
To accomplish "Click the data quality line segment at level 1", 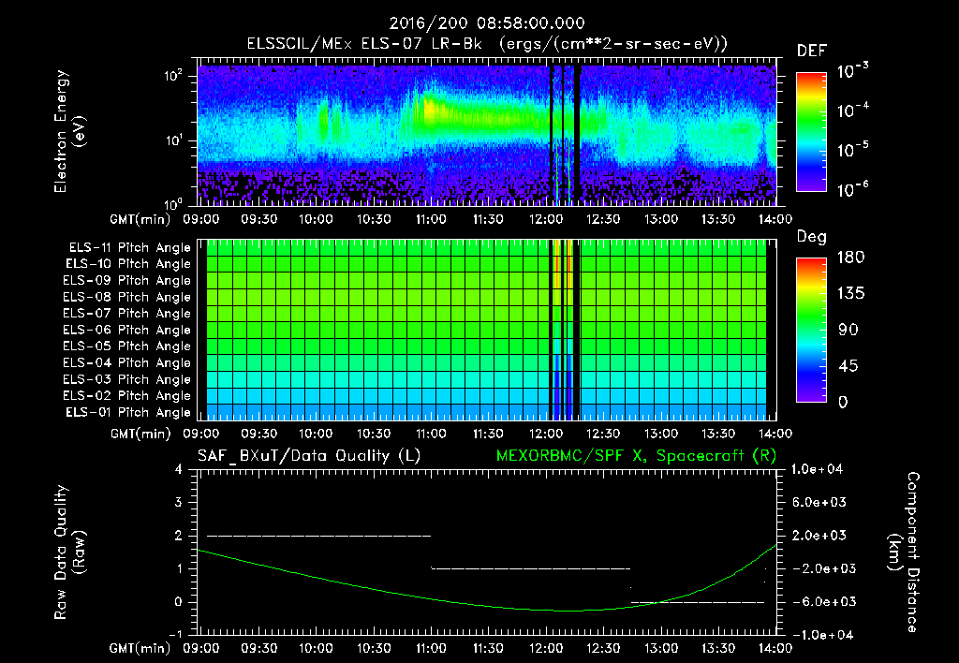I will pos(531,568).
